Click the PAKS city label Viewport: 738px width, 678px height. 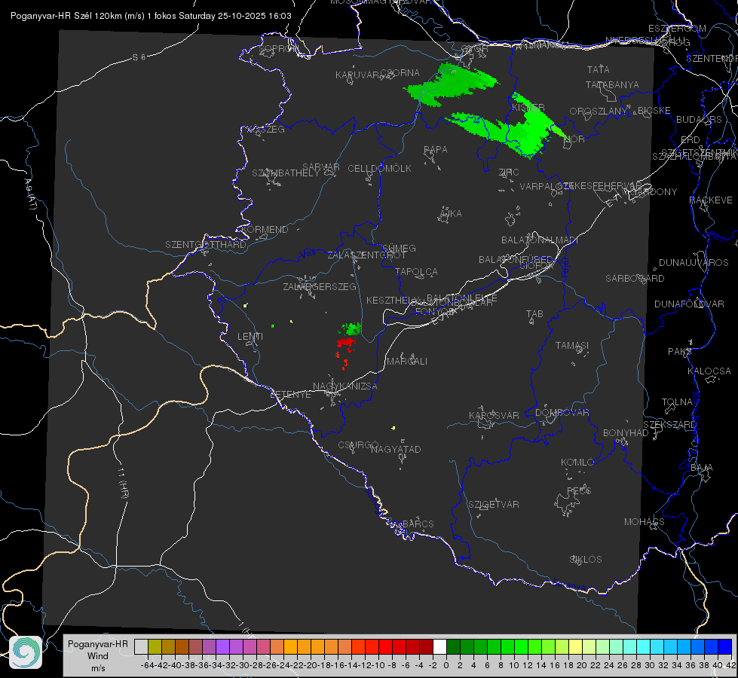point(680,352)
